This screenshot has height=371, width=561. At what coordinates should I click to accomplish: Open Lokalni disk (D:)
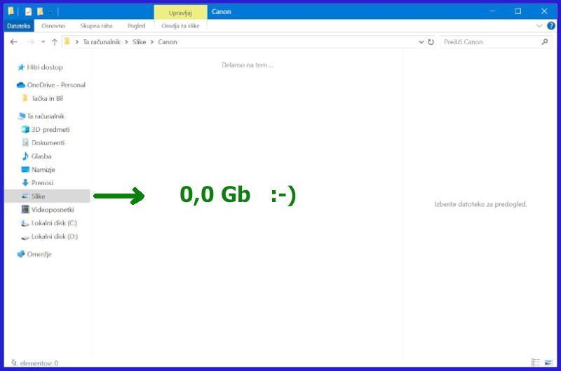point(54,236)
